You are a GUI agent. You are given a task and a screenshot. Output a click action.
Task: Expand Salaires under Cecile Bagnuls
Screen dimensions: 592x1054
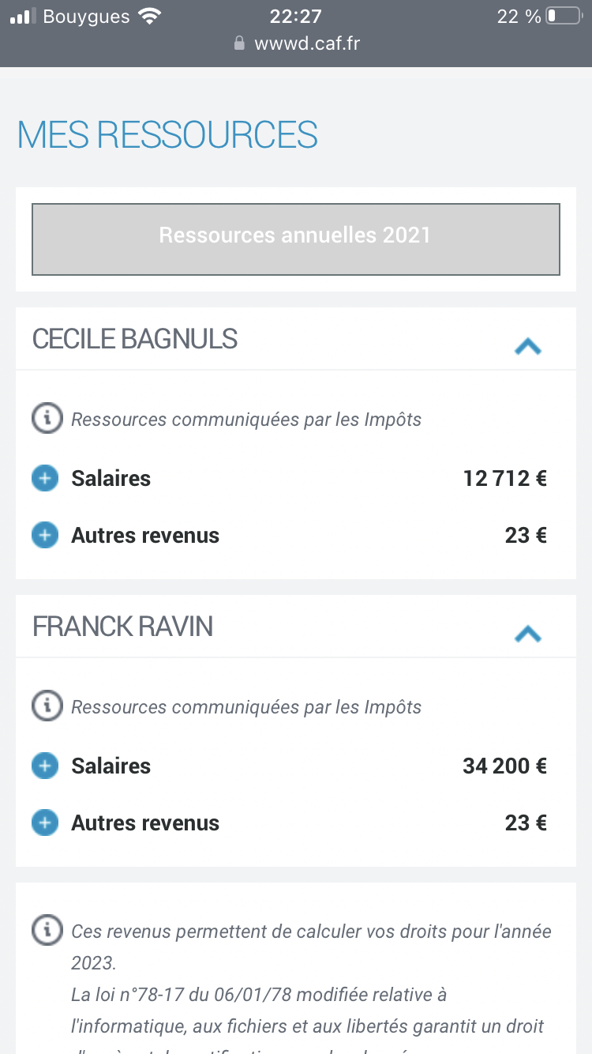(45, 479)
